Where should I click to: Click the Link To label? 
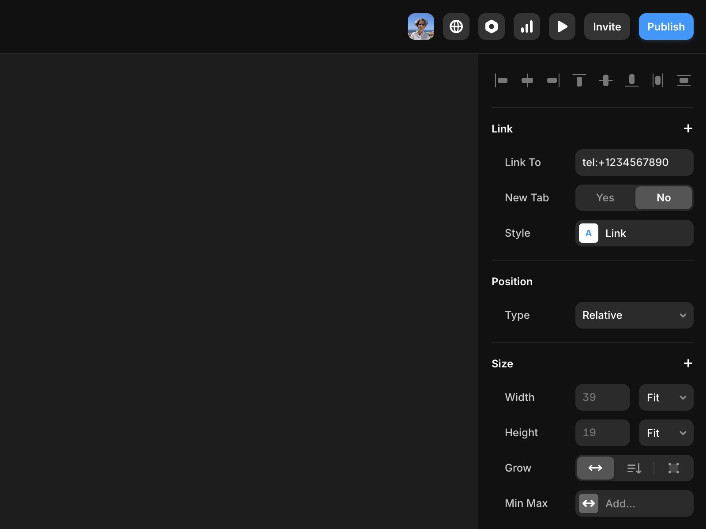522,162
